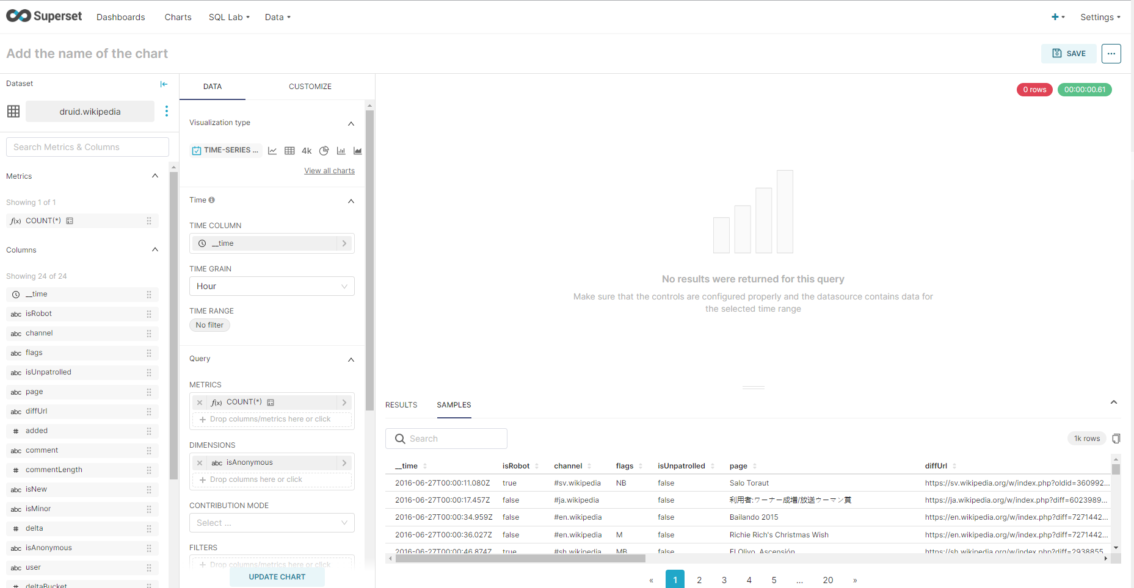Open the SQL Lab dropdown menu
This screenshot has width=1134, height=588.
click(230, 17)
